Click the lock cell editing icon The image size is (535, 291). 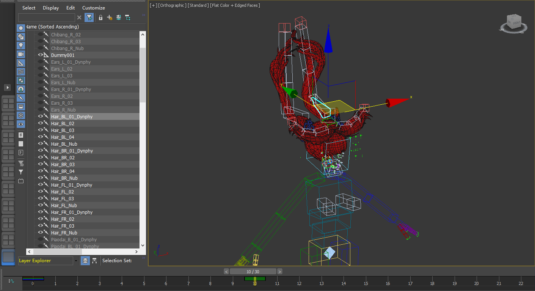100,17
